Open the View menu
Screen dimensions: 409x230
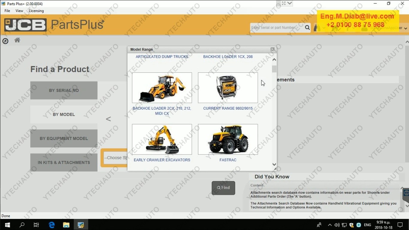(x=19, y=11)
